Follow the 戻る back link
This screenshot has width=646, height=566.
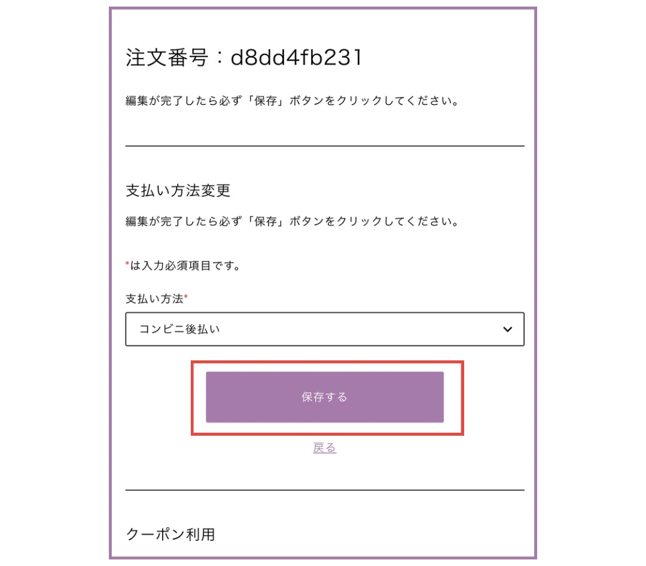(x=325, y=448)
